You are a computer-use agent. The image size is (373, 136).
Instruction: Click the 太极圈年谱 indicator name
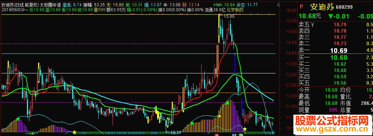click(50, 5)
